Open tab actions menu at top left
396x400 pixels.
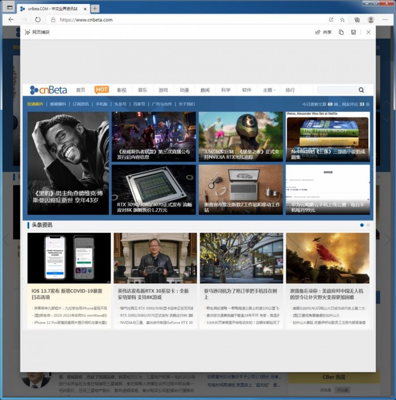(x=10, y=8)
